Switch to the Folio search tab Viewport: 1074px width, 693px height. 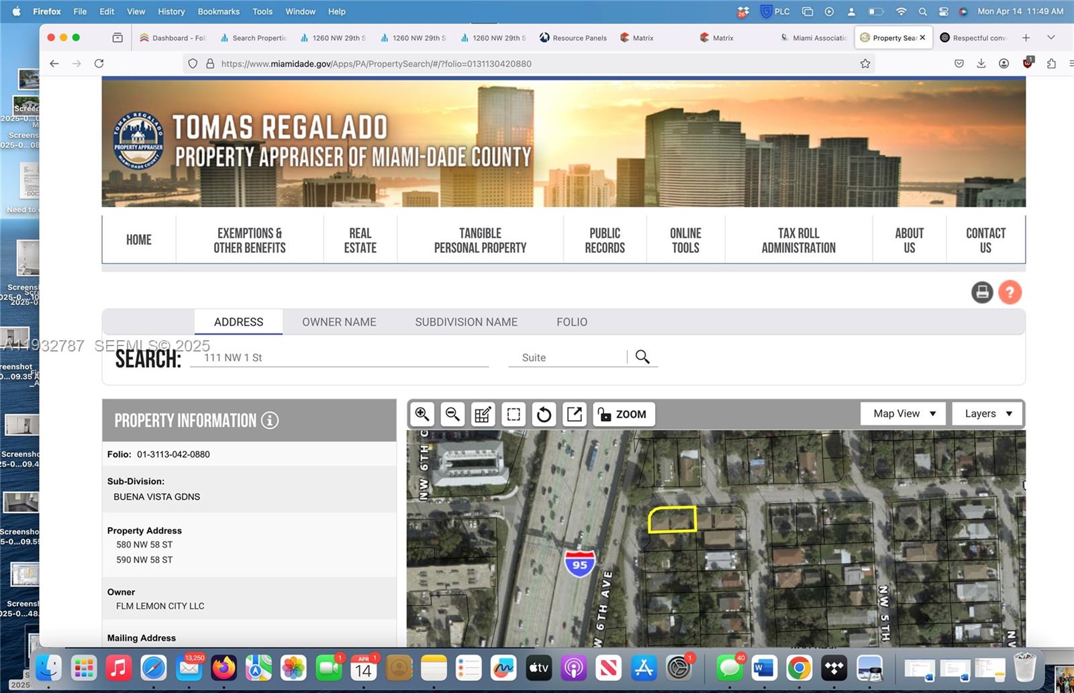coord(571,322)
